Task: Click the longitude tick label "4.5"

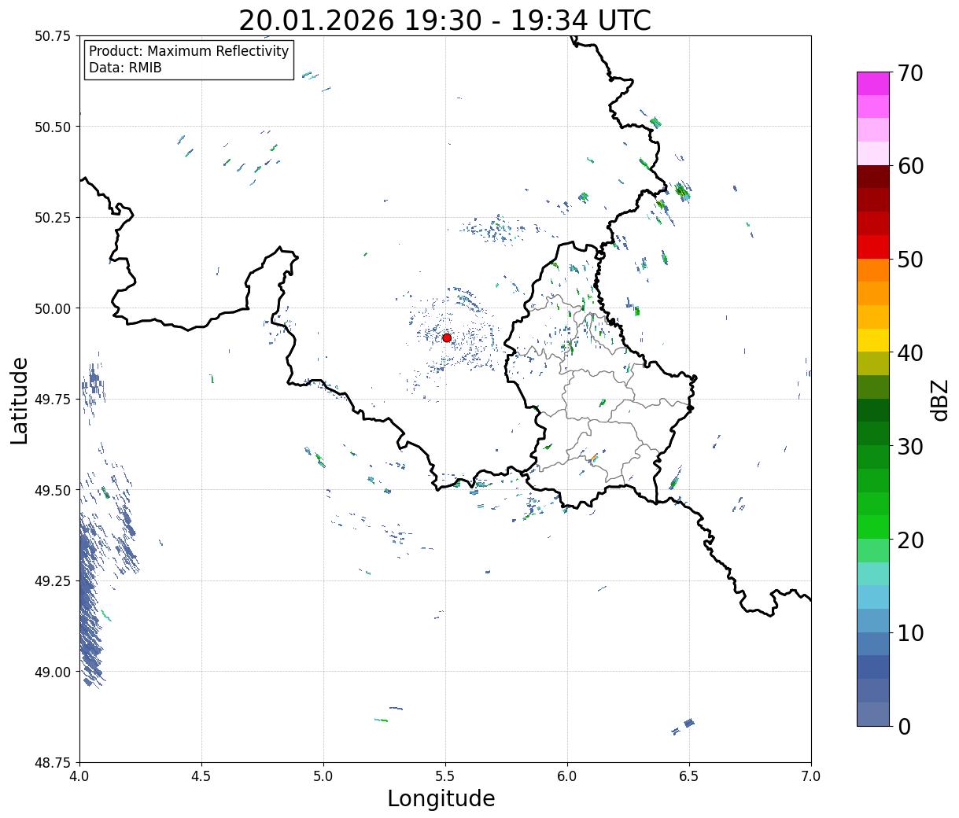Action: [201, 776]
